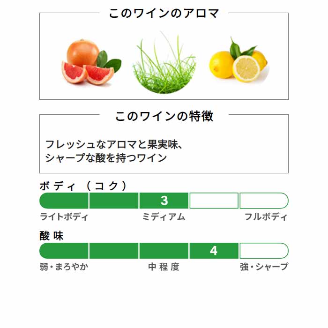Click the このワインの特徴 heading
328x328 pixels.
click(x=164, y=116)
